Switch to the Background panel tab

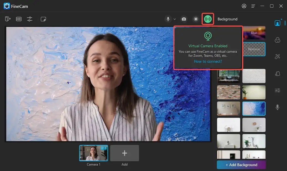227,19
